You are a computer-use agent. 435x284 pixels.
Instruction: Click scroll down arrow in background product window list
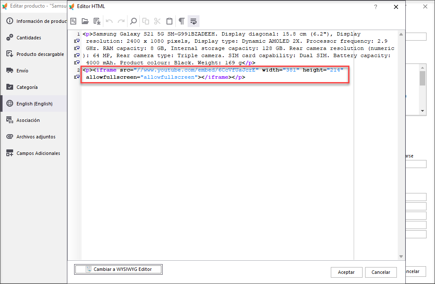click(423, 110)
